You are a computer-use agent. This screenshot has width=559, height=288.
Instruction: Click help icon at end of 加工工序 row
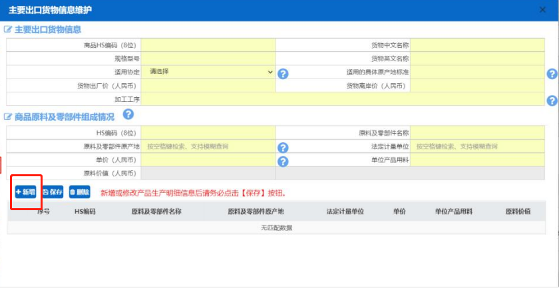[552, 100]
